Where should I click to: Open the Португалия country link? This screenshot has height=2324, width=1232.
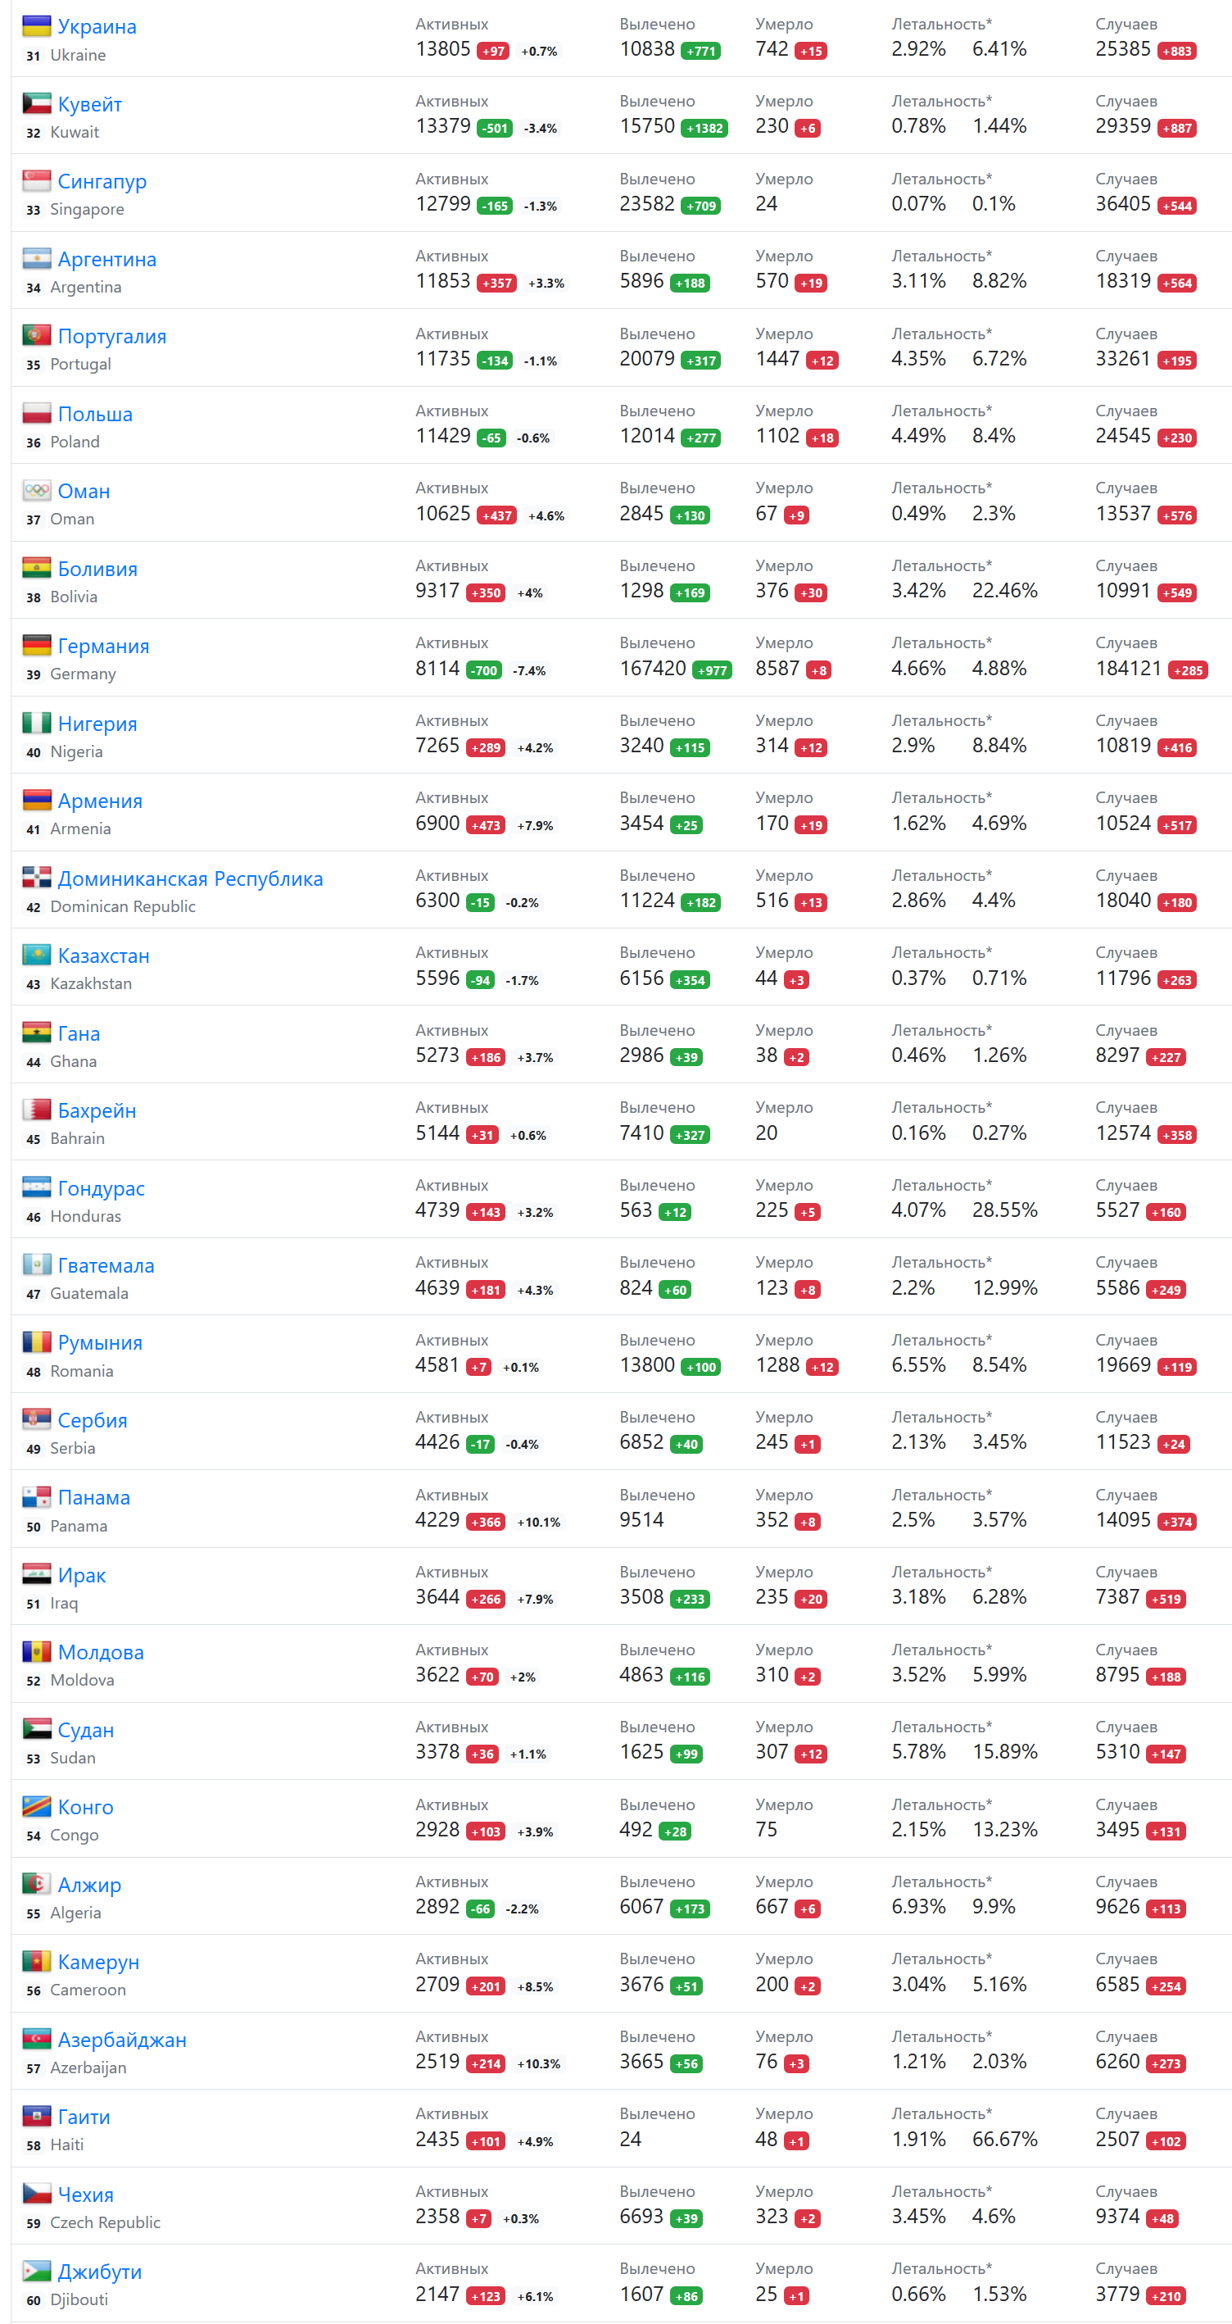[112, 337]
